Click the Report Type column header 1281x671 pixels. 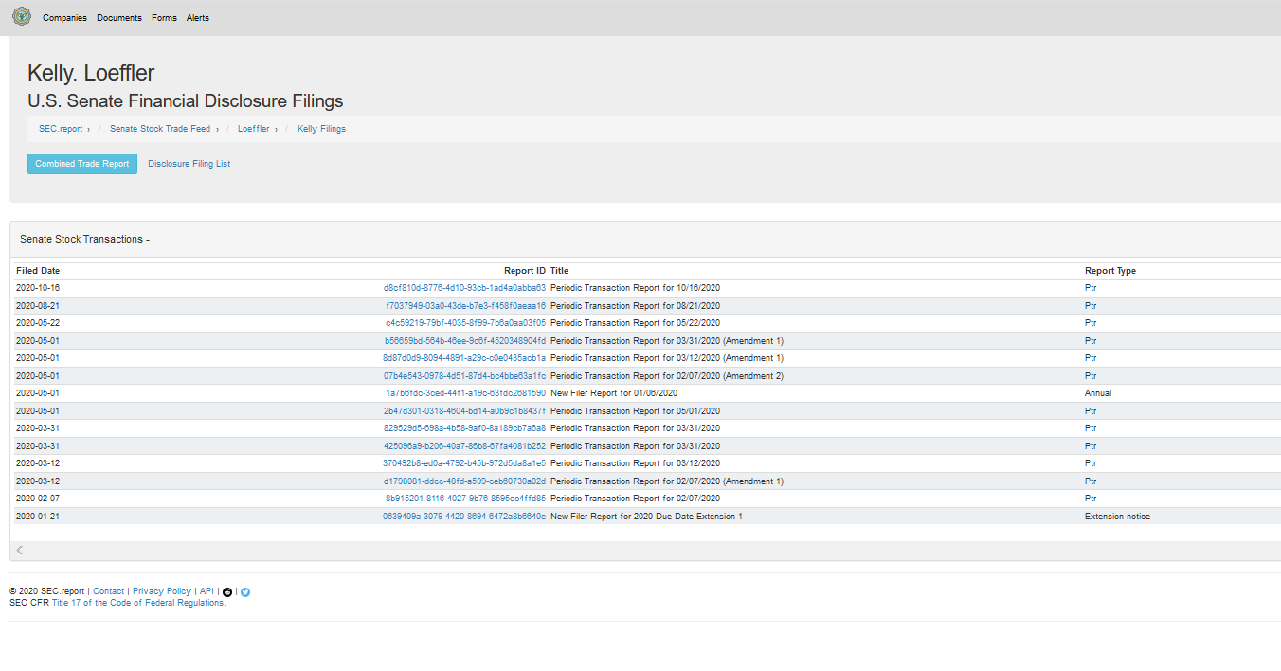[1110, 271]
